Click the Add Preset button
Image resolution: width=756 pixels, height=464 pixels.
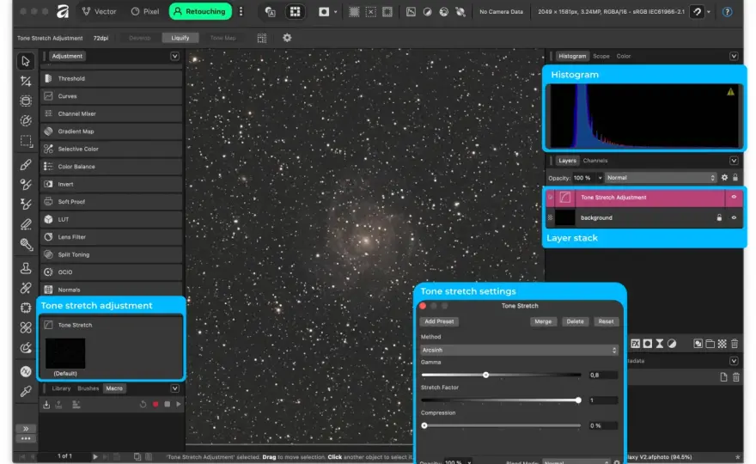(x=439, y=321)
